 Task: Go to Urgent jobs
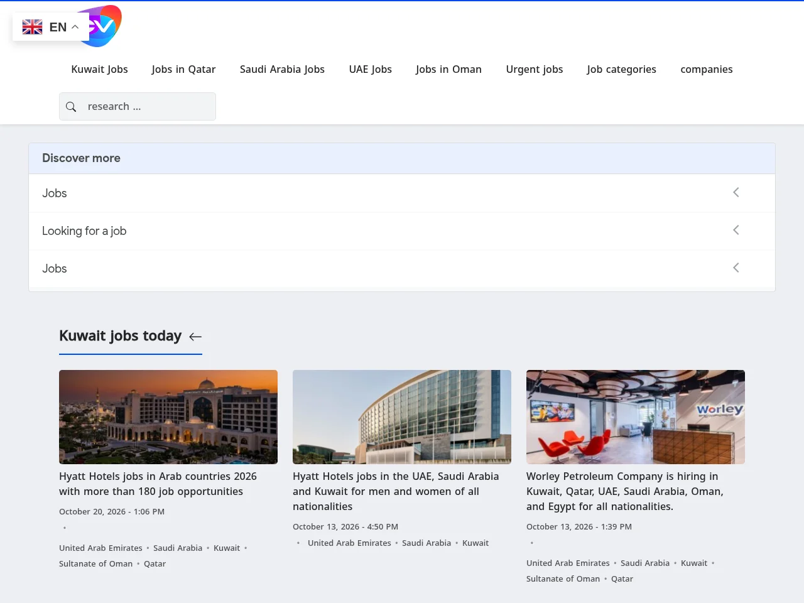point(535,69)
